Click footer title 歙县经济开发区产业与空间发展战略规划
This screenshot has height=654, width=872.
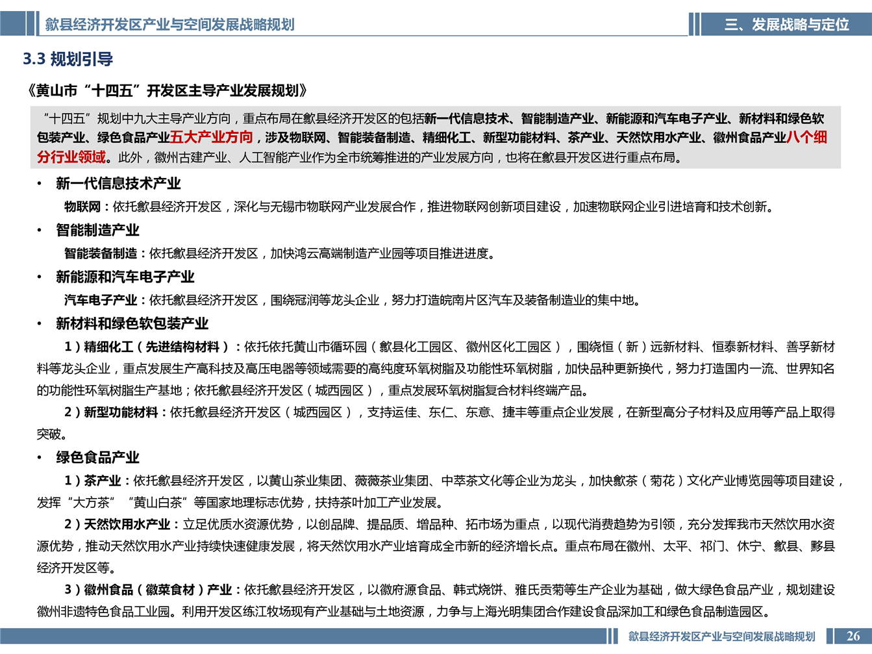tap(721, 636)
